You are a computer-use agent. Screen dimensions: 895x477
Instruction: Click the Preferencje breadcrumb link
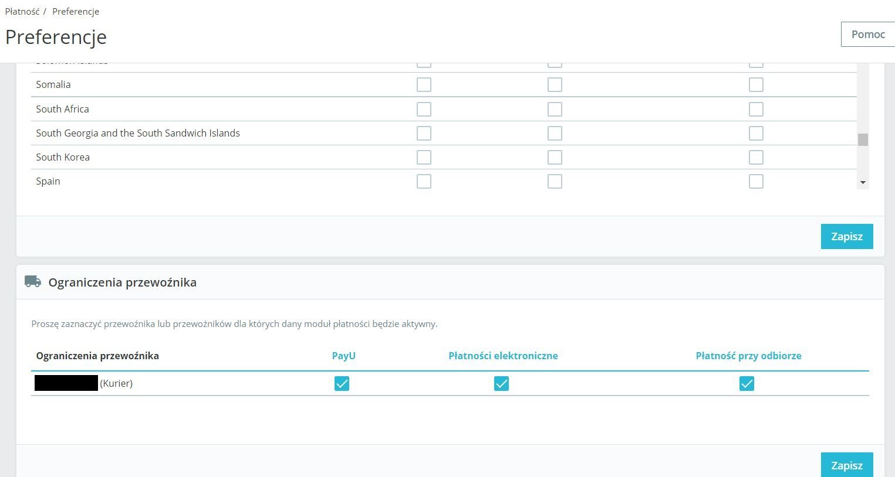point(76,11)
